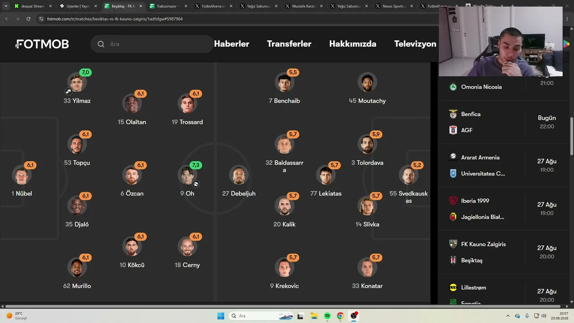Click the player name 33 Konatar
The width and height of the screenshot is (574, 323).
pos(367,286)
